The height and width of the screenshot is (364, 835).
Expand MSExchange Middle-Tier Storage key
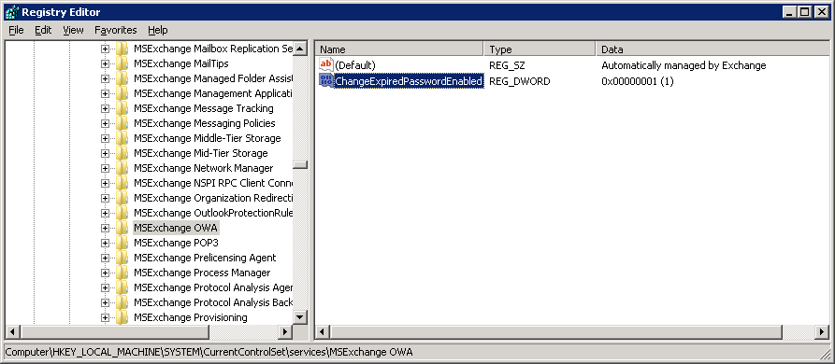point(105,138)
